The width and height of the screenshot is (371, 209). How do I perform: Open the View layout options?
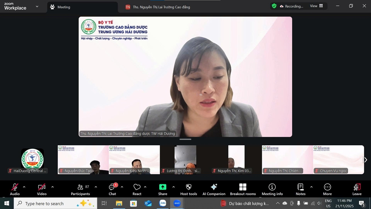(316, 6)
